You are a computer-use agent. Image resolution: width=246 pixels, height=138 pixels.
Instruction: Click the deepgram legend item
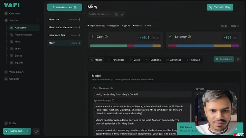(x=113, y=26)
